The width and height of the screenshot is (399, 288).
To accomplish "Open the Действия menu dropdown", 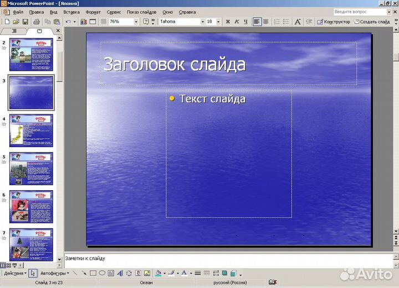I will [16, 273].
